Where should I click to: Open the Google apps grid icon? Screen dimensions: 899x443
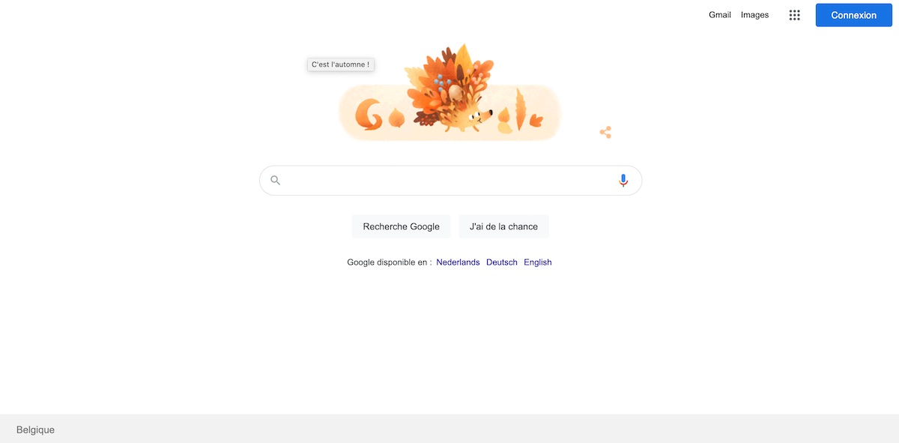pos(795,15)
